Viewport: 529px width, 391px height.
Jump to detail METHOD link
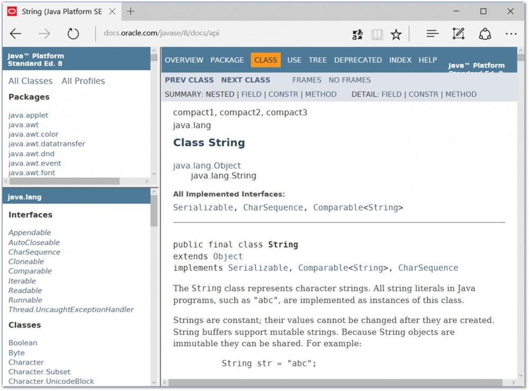pos(461,95)
